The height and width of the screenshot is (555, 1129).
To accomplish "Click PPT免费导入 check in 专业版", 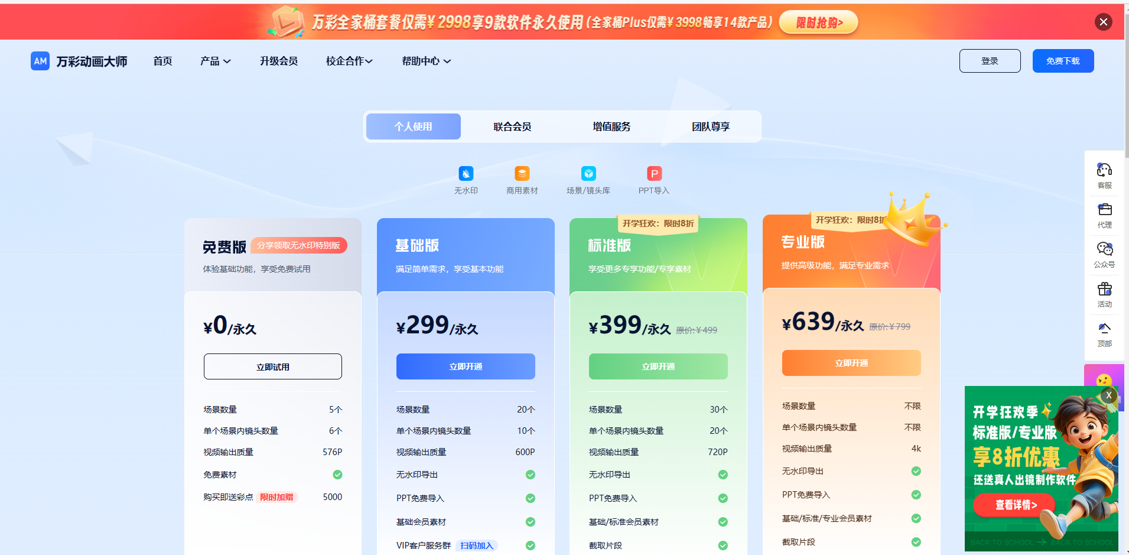I will point(916,495).
